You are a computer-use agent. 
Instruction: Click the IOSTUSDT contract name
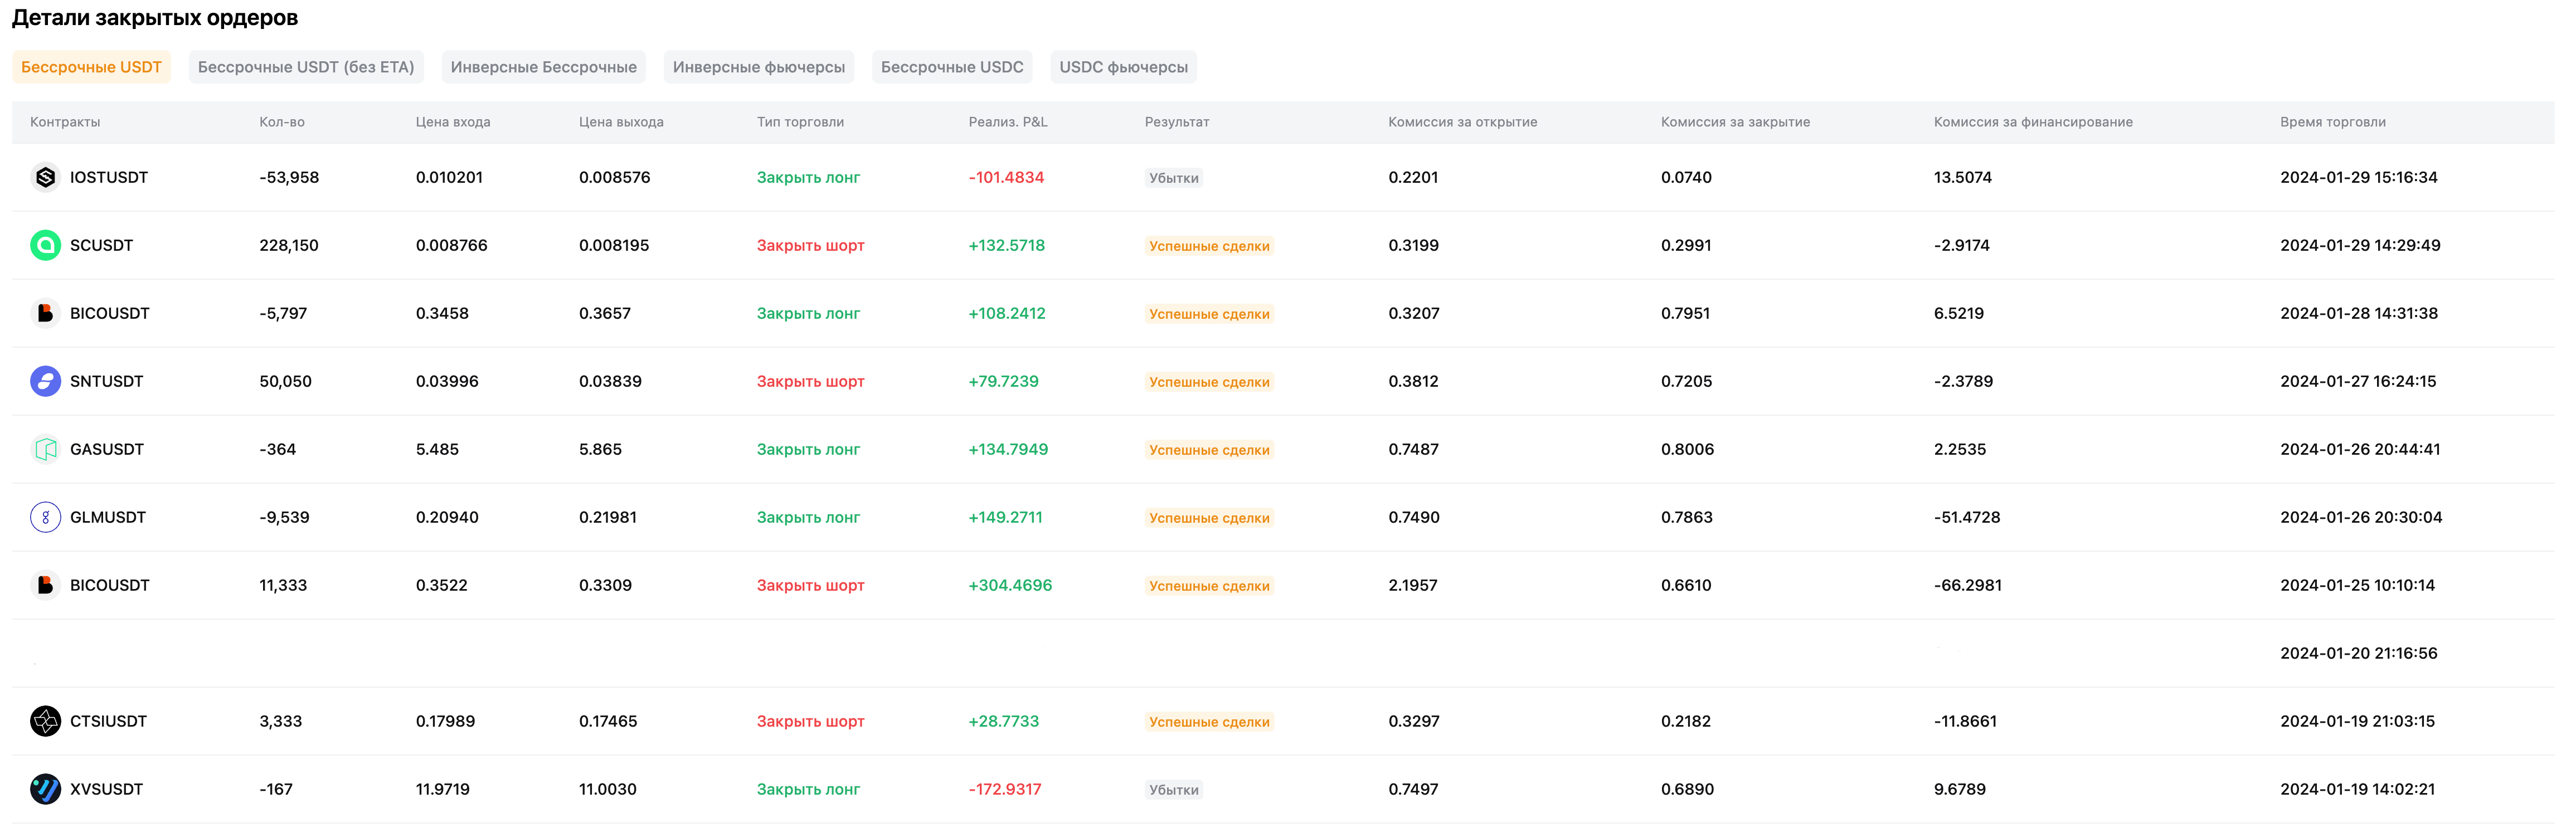point(109,177)
